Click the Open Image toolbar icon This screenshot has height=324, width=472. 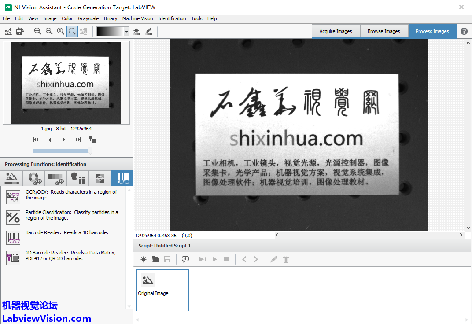(x=20, y=31)
